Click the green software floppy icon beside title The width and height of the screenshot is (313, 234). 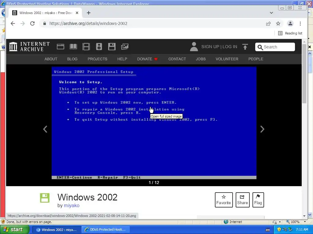pyautogui.click(x=45, y=198)
